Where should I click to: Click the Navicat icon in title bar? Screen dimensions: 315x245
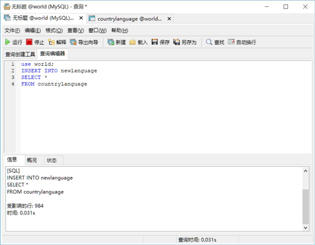[x=7, y=6]
